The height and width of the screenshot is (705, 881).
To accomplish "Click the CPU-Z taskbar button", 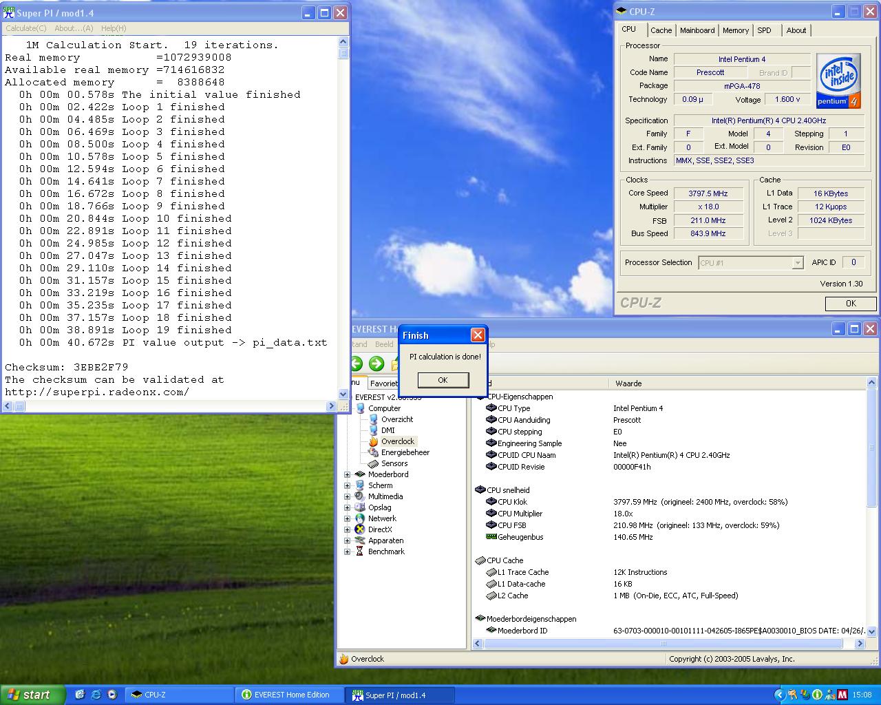I will 181,695.
